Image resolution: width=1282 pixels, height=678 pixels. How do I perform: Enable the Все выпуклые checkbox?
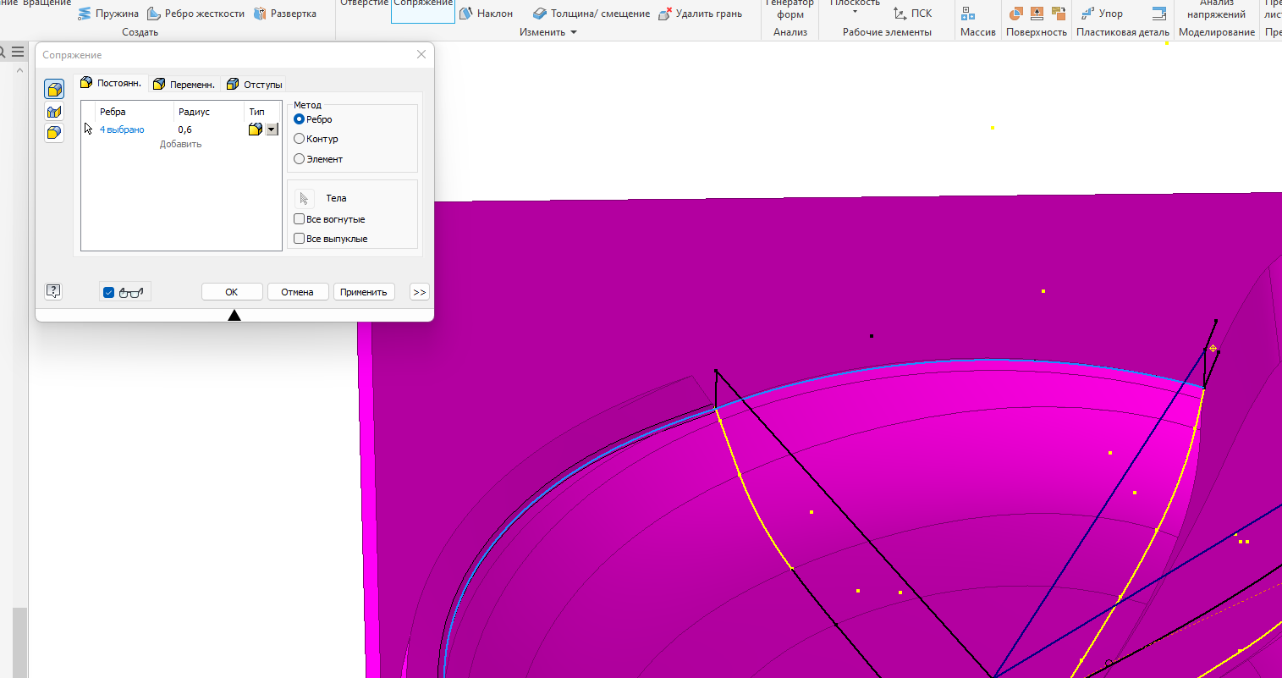pyautogui.click(x=299, y=238)
